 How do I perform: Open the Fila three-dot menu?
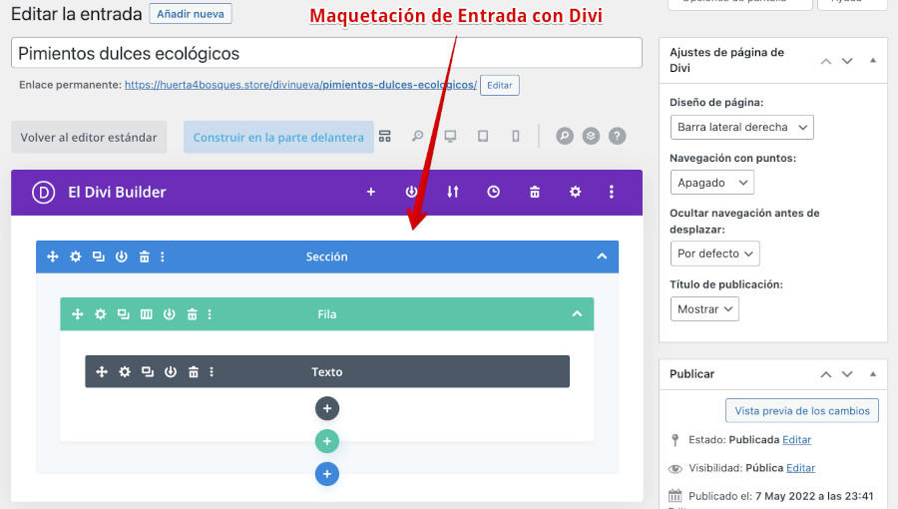click(x=210, y=314)
